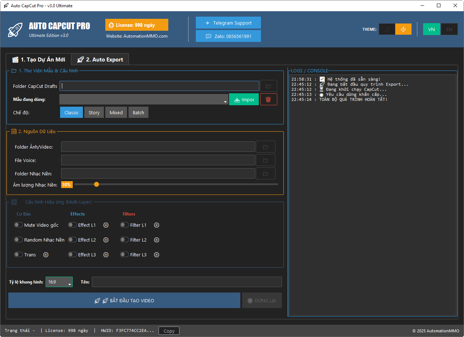
Task: Click the Folder CapCut Drafts input field
Action: [x=160, y=86]
